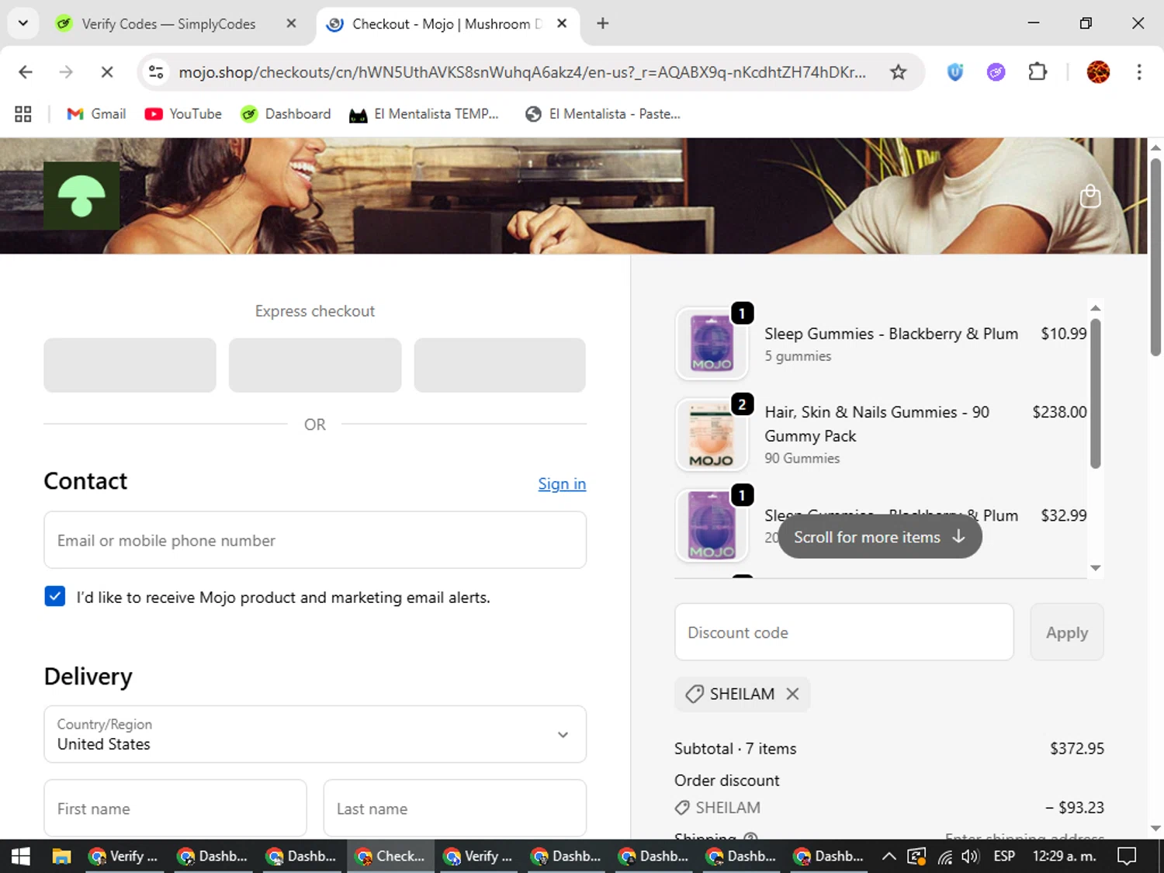Click the Sleep Gummies 5 gummies thumbnail

pos(712,344)
